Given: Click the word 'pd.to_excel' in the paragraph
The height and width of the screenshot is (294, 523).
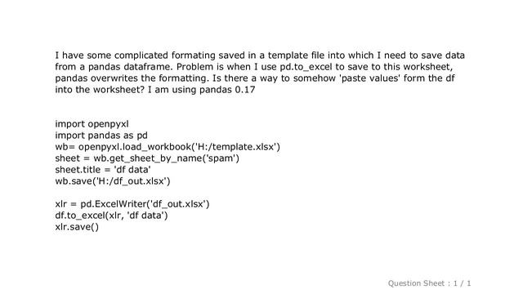Looking at the screenshot, I should [x=306, y=67].
